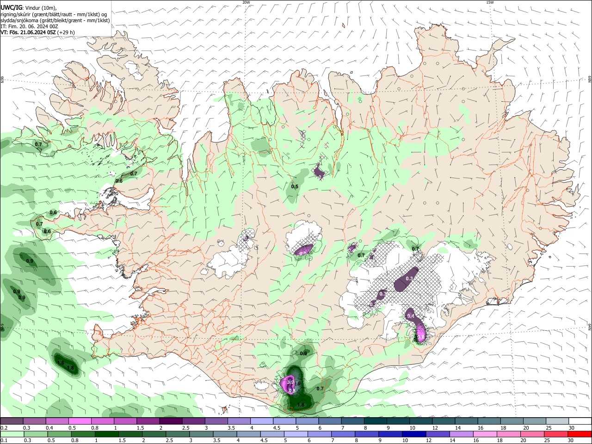Select top-row legend swatch from 16 to 18
The image size is (592, 444).
pyautogui.click(x=489, y=421)
